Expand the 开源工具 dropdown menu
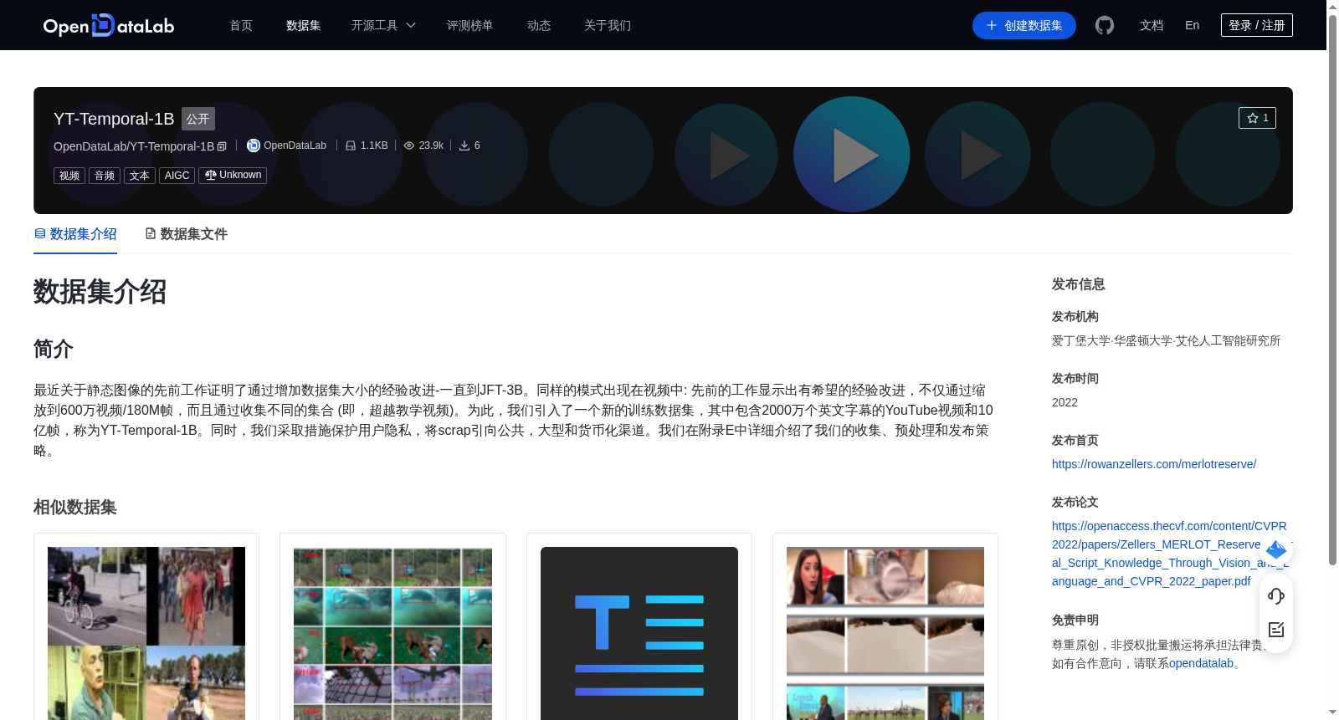Image resolution: width=1339 pixels, height=720 pixels. pos(383,25)
